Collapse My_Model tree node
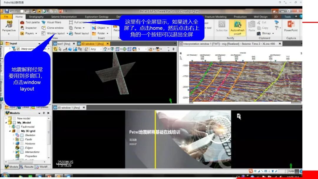 (x=6, y=122)
